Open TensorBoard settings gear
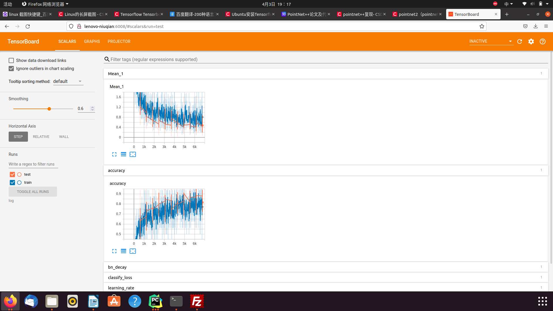 531,41
